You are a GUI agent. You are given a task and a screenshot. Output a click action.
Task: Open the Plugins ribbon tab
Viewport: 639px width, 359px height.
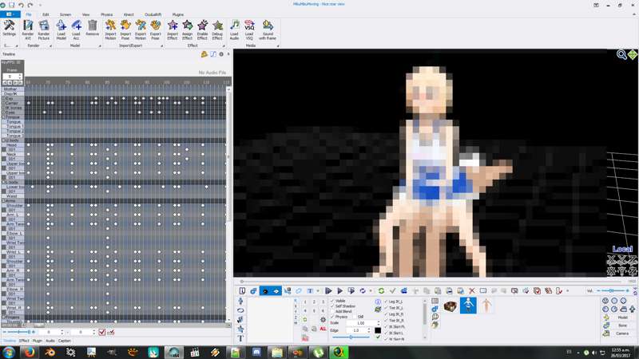(177, 14)
